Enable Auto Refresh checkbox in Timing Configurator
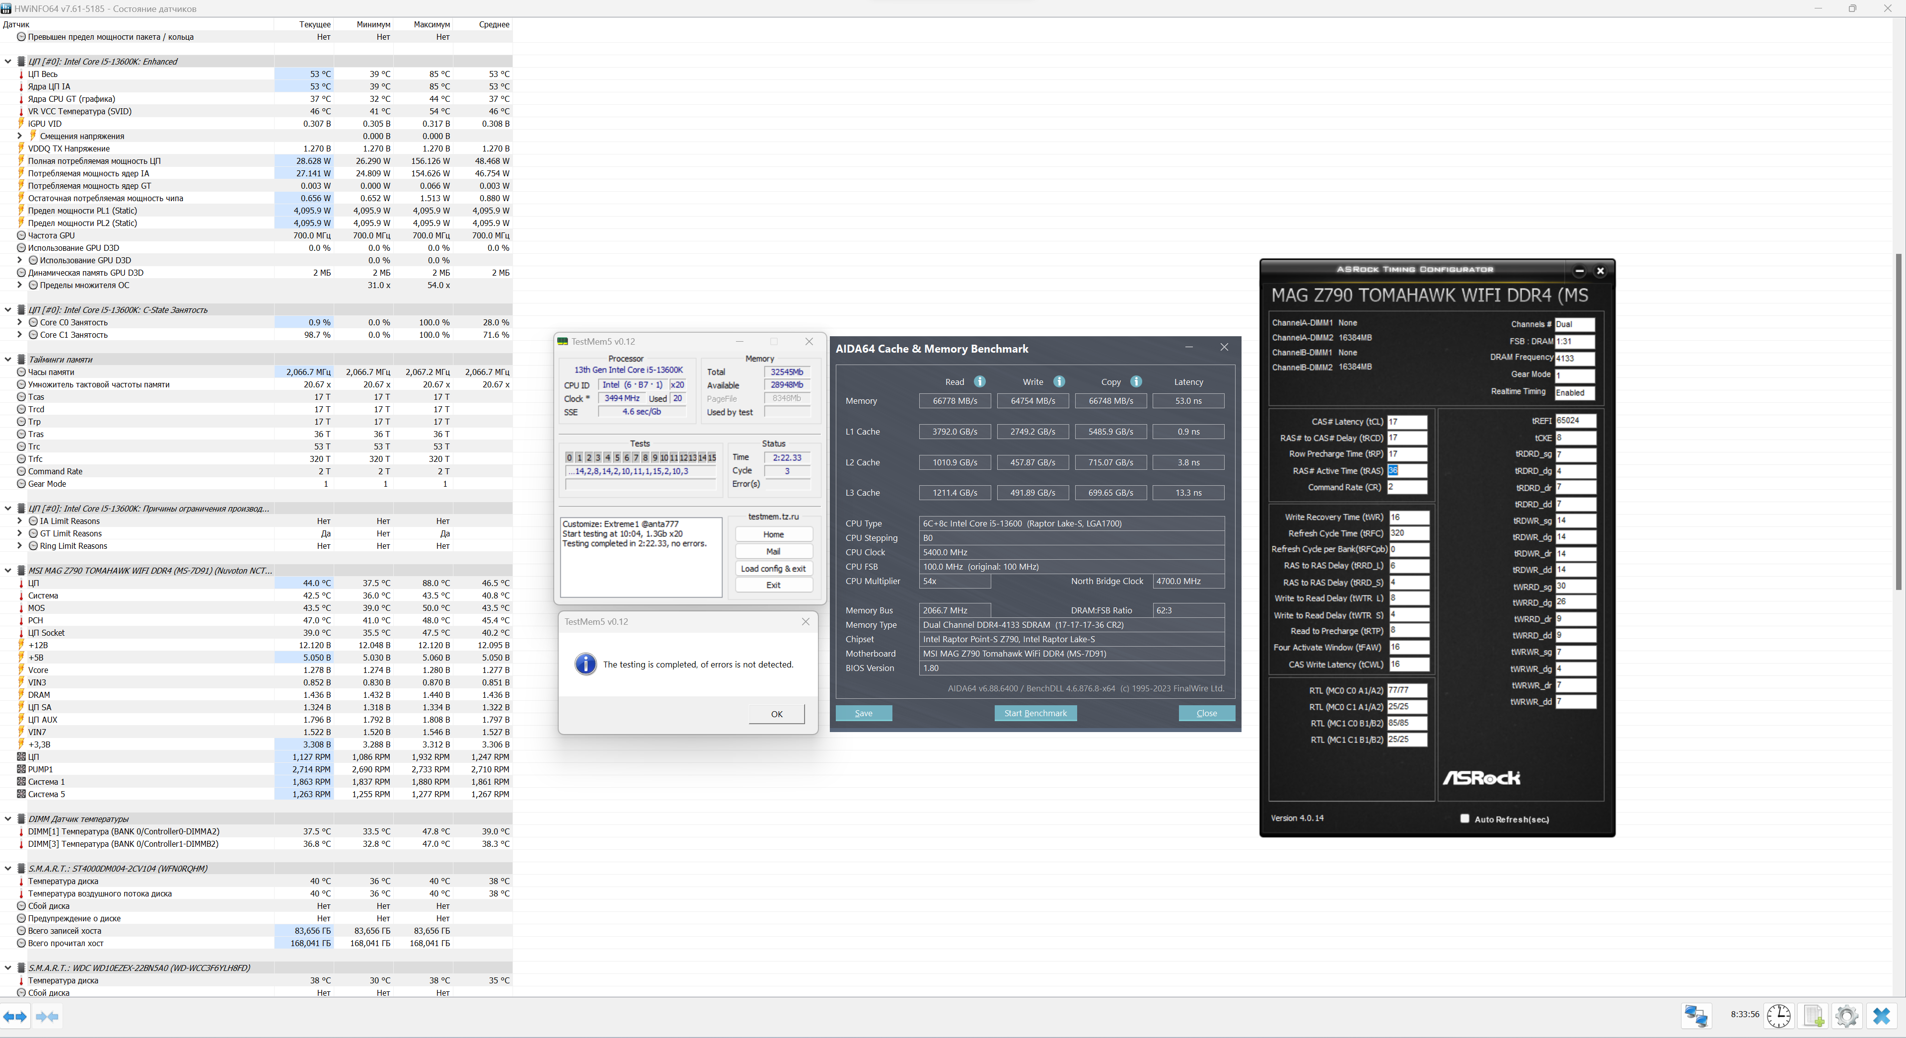1906x1038 pixels. tap(1465, 818)
